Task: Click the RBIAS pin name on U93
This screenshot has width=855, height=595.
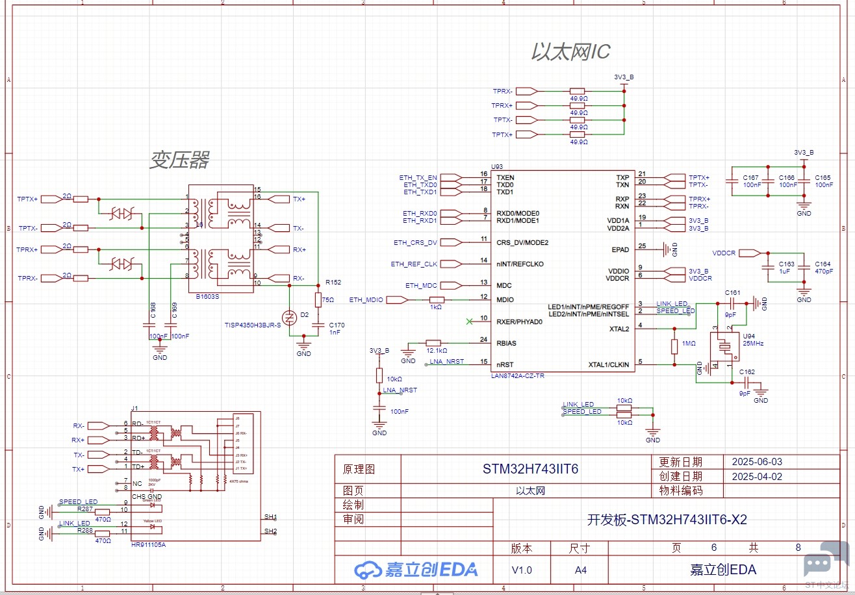Action: 507,343
